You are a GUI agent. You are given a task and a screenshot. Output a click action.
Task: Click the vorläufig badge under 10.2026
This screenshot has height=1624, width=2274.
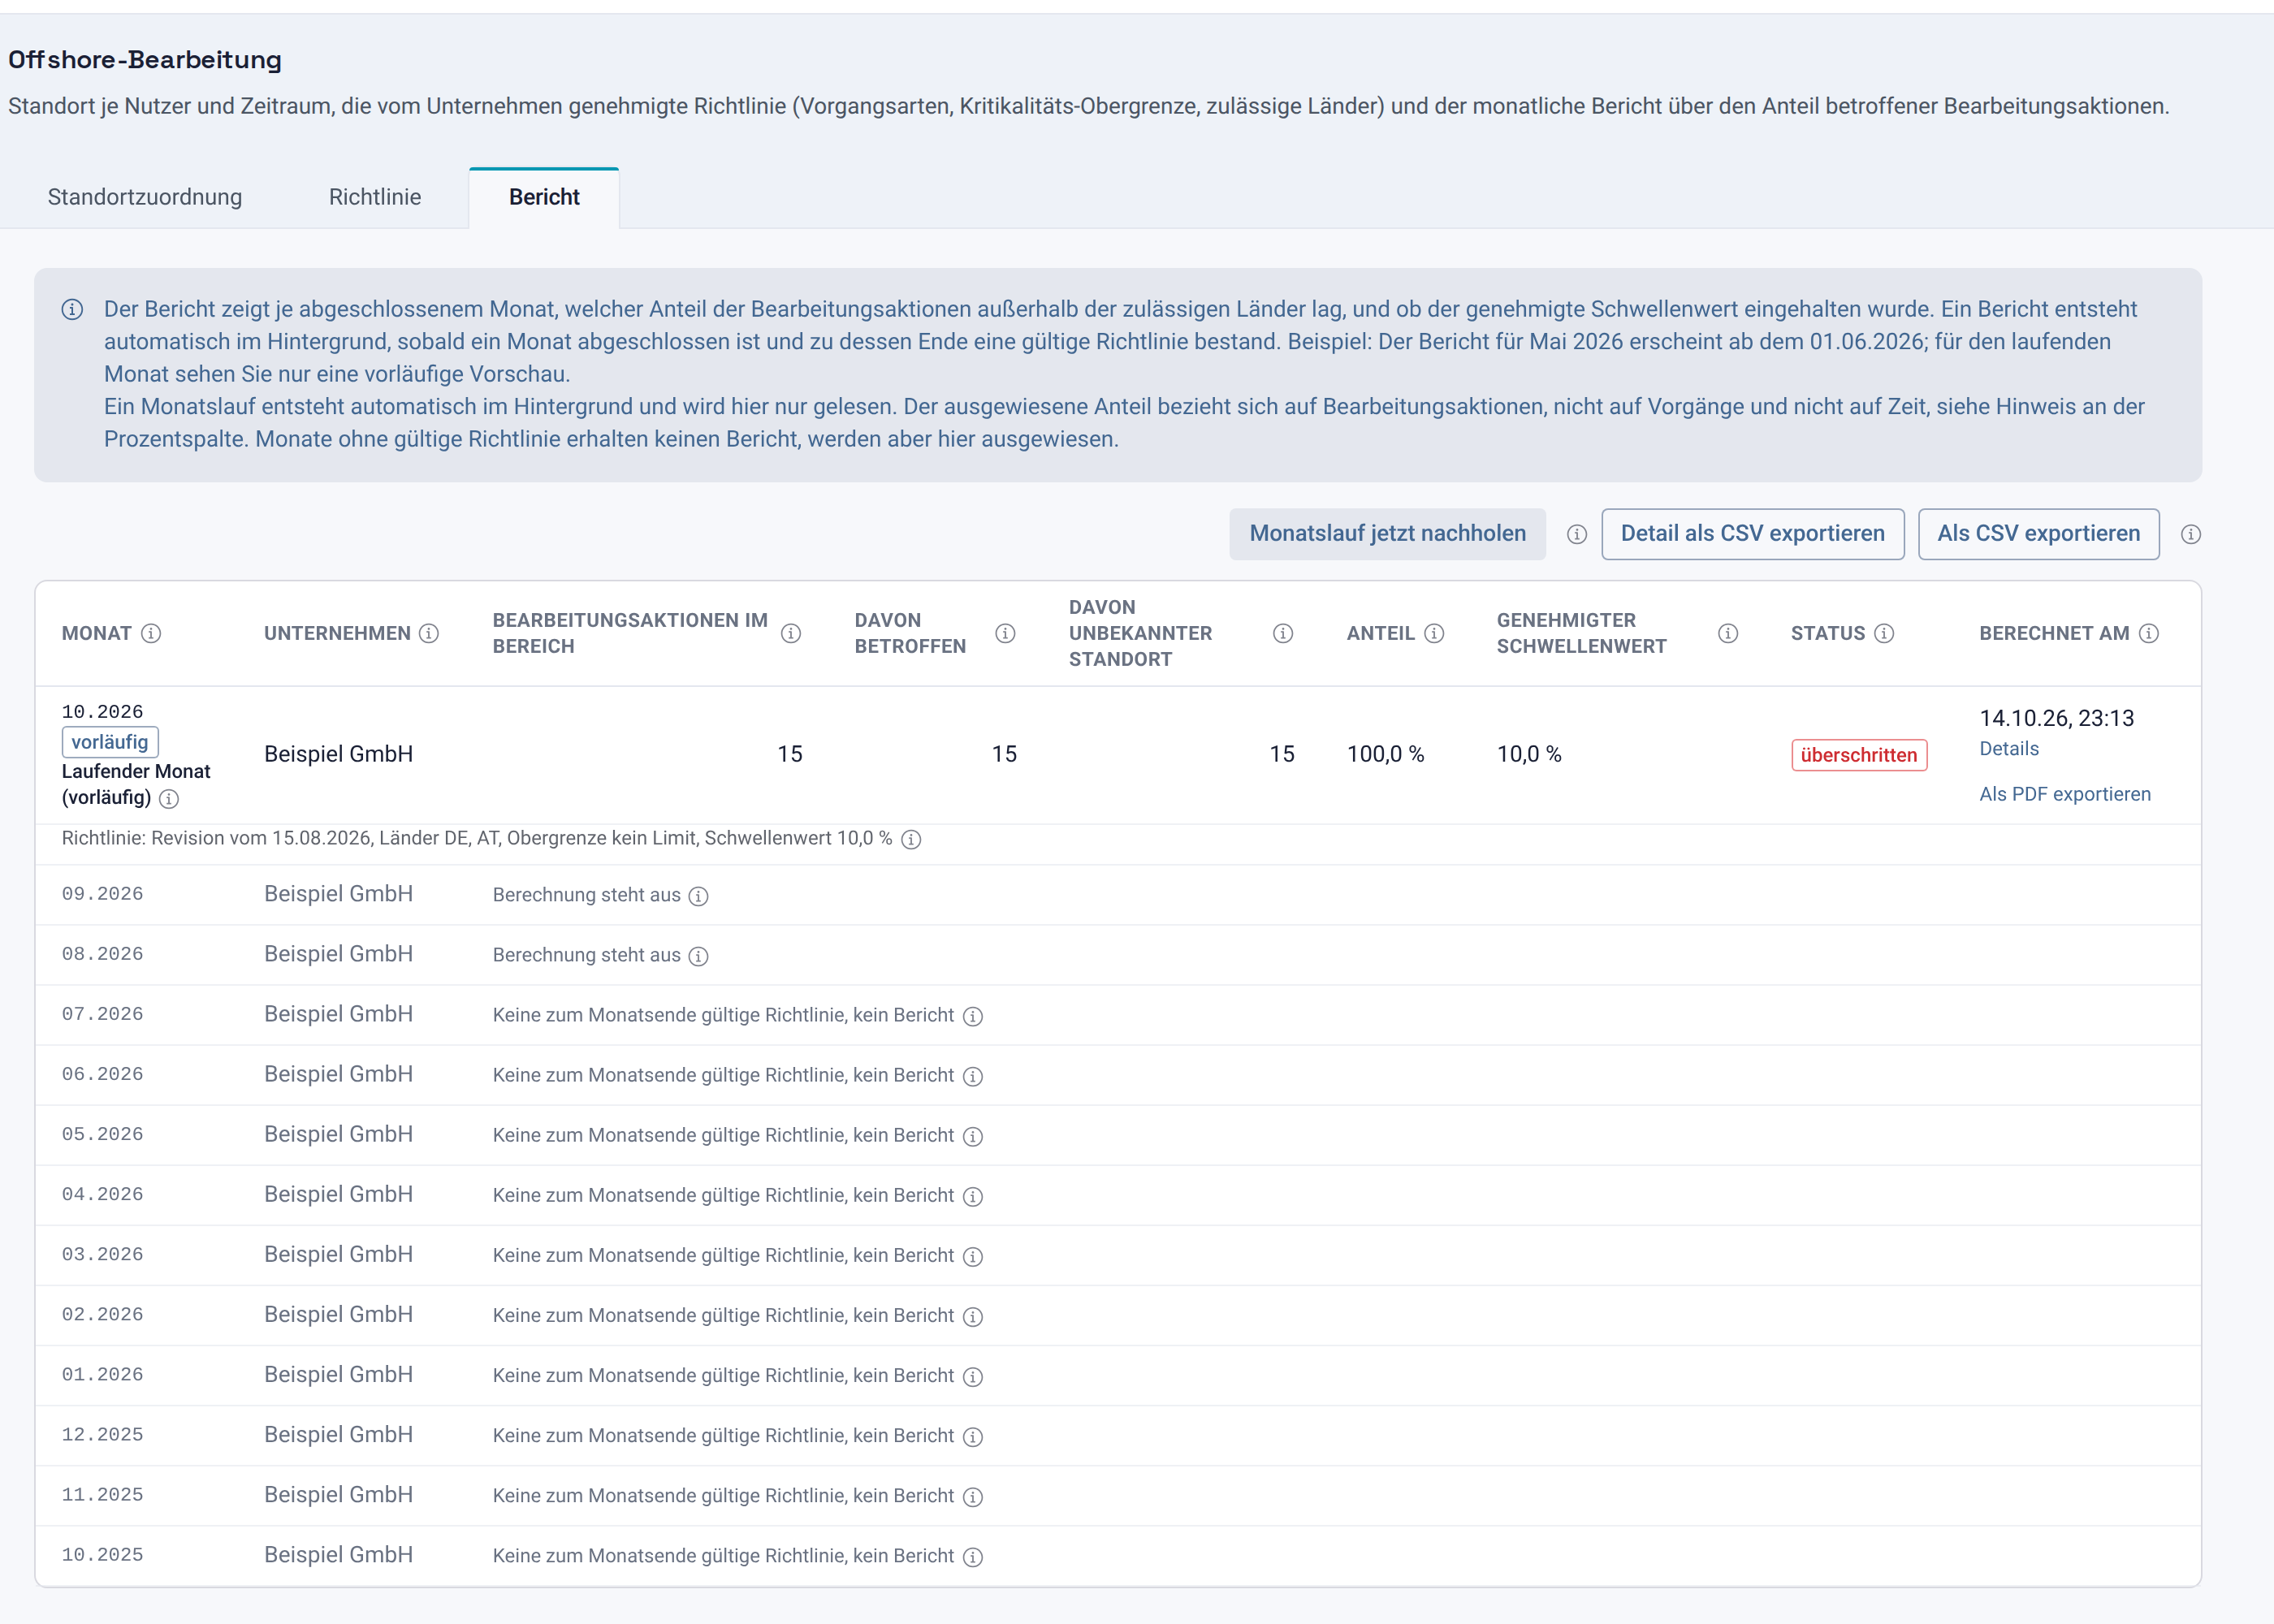click(x=110, y=742)
